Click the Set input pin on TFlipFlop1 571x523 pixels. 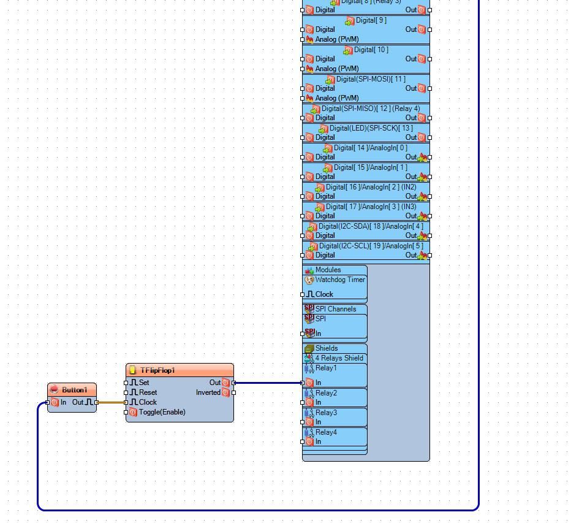pyautogui.click(x=126, y=383)
